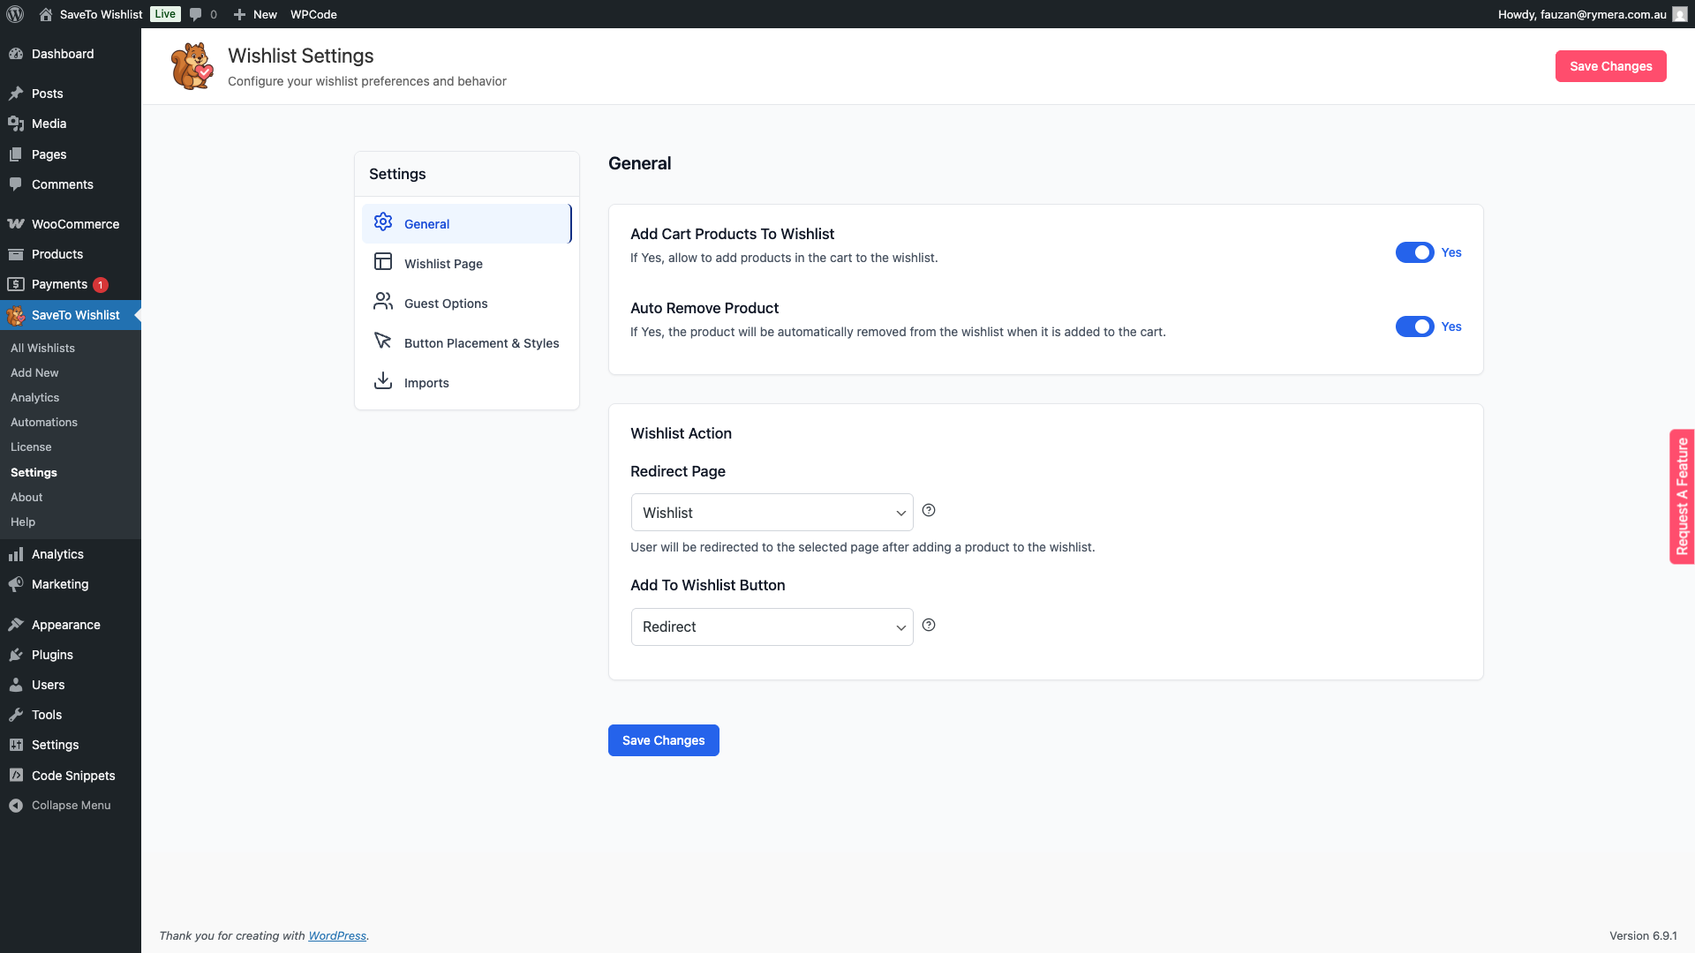Screen dimensions: 1695x953
Task: Open the WooCommerce section in the sidebar
Action: tap(74, 223)
